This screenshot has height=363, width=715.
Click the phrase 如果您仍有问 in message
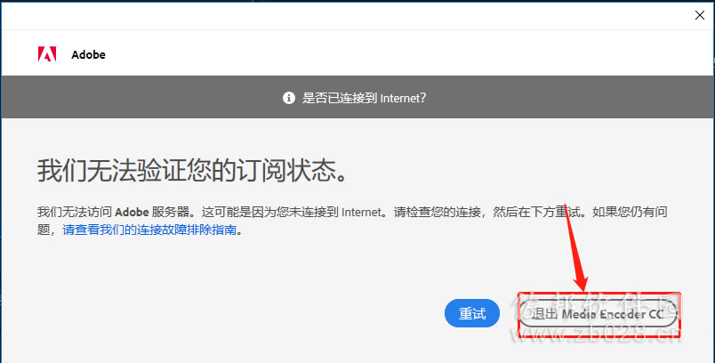coord(630,212)
